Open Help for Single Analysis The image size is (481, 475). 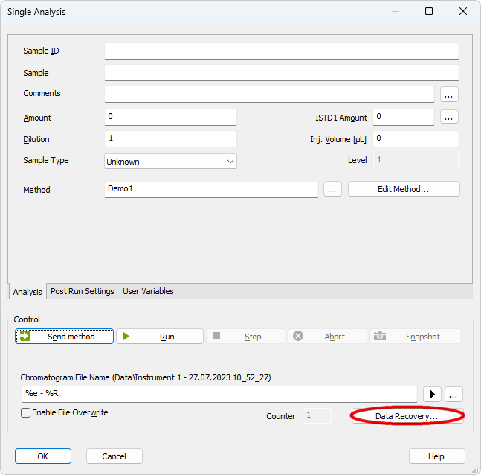pyautogui.click(x=436, y=456)
